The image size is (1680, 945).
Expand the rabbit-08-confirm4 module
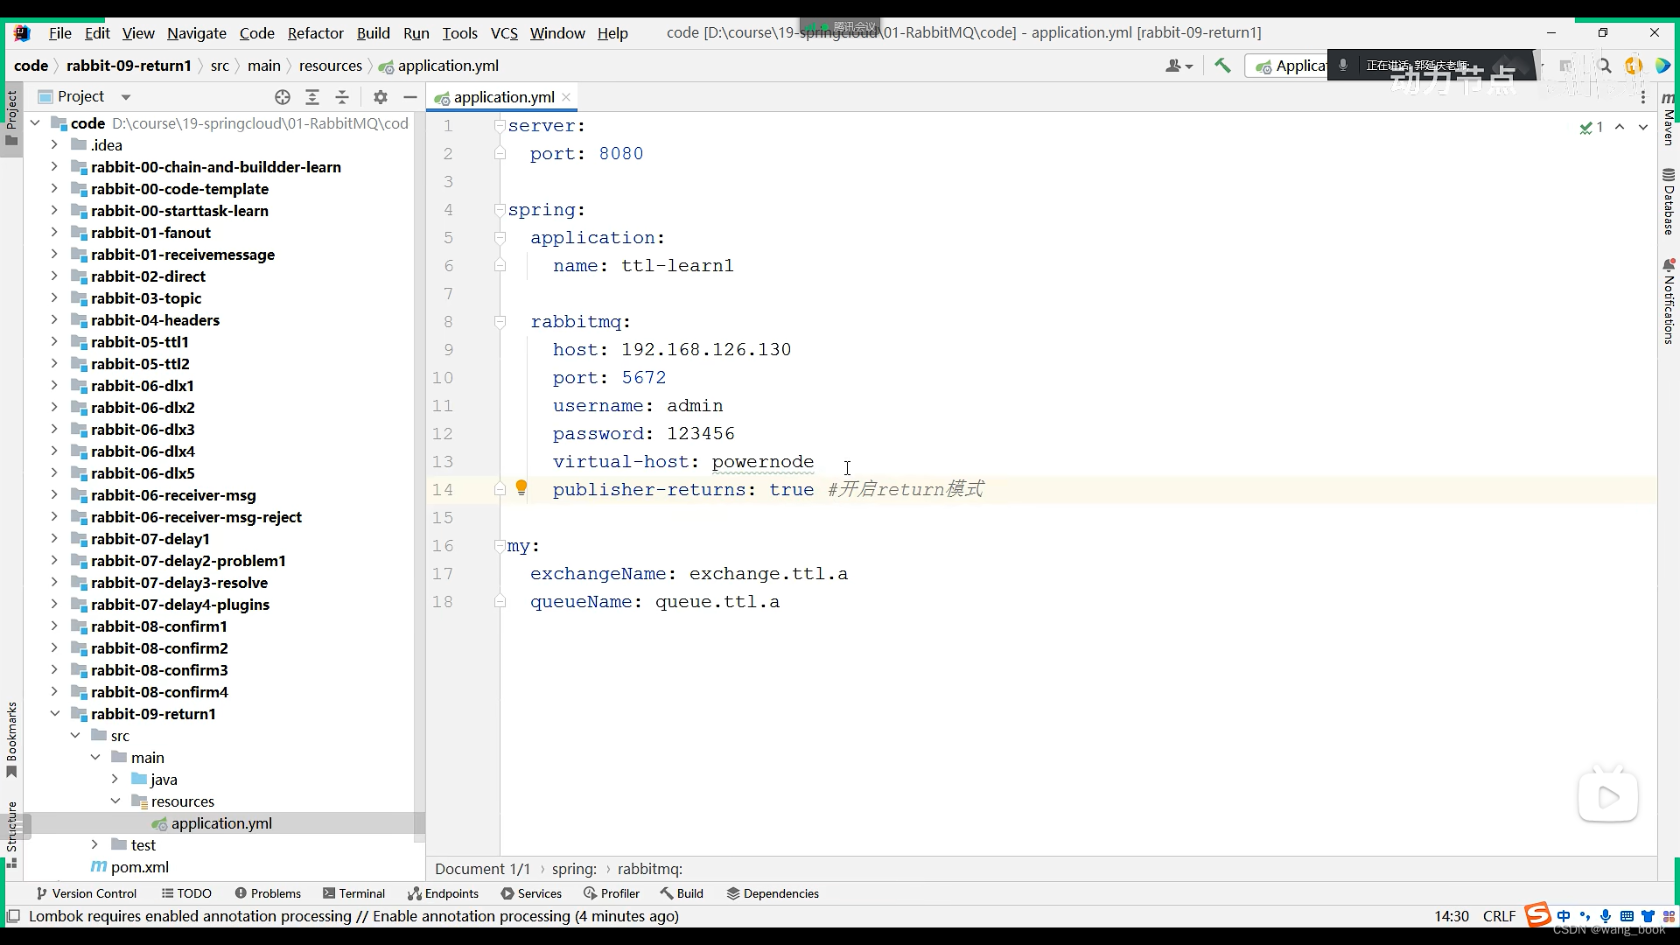pyautogui.click(x=54, y=692)
